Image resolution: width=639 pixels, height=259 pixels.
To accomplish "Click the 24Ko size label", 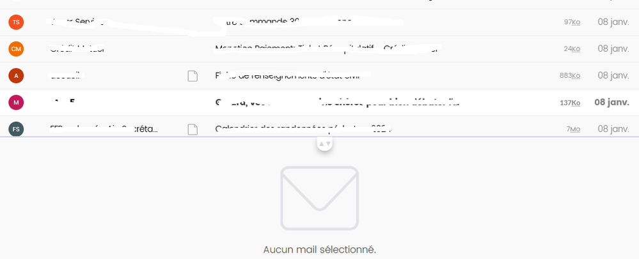I will [x=572, y=49].
